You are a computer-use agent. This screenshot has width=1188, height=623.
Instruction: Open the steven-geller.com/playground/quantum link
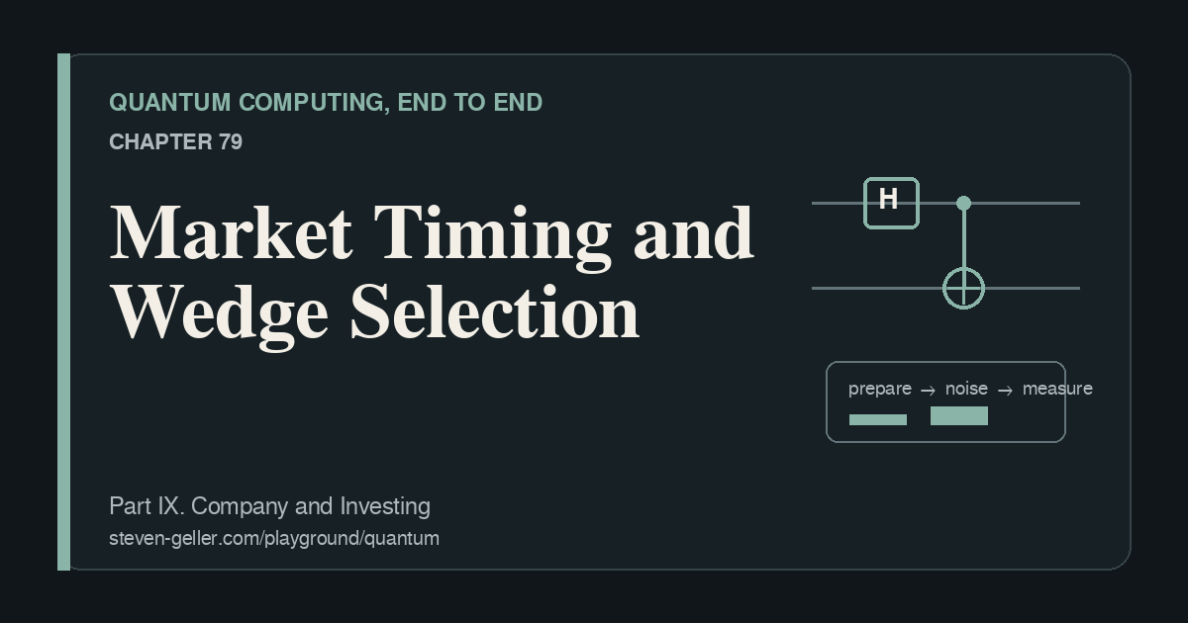tap(274, 539)
